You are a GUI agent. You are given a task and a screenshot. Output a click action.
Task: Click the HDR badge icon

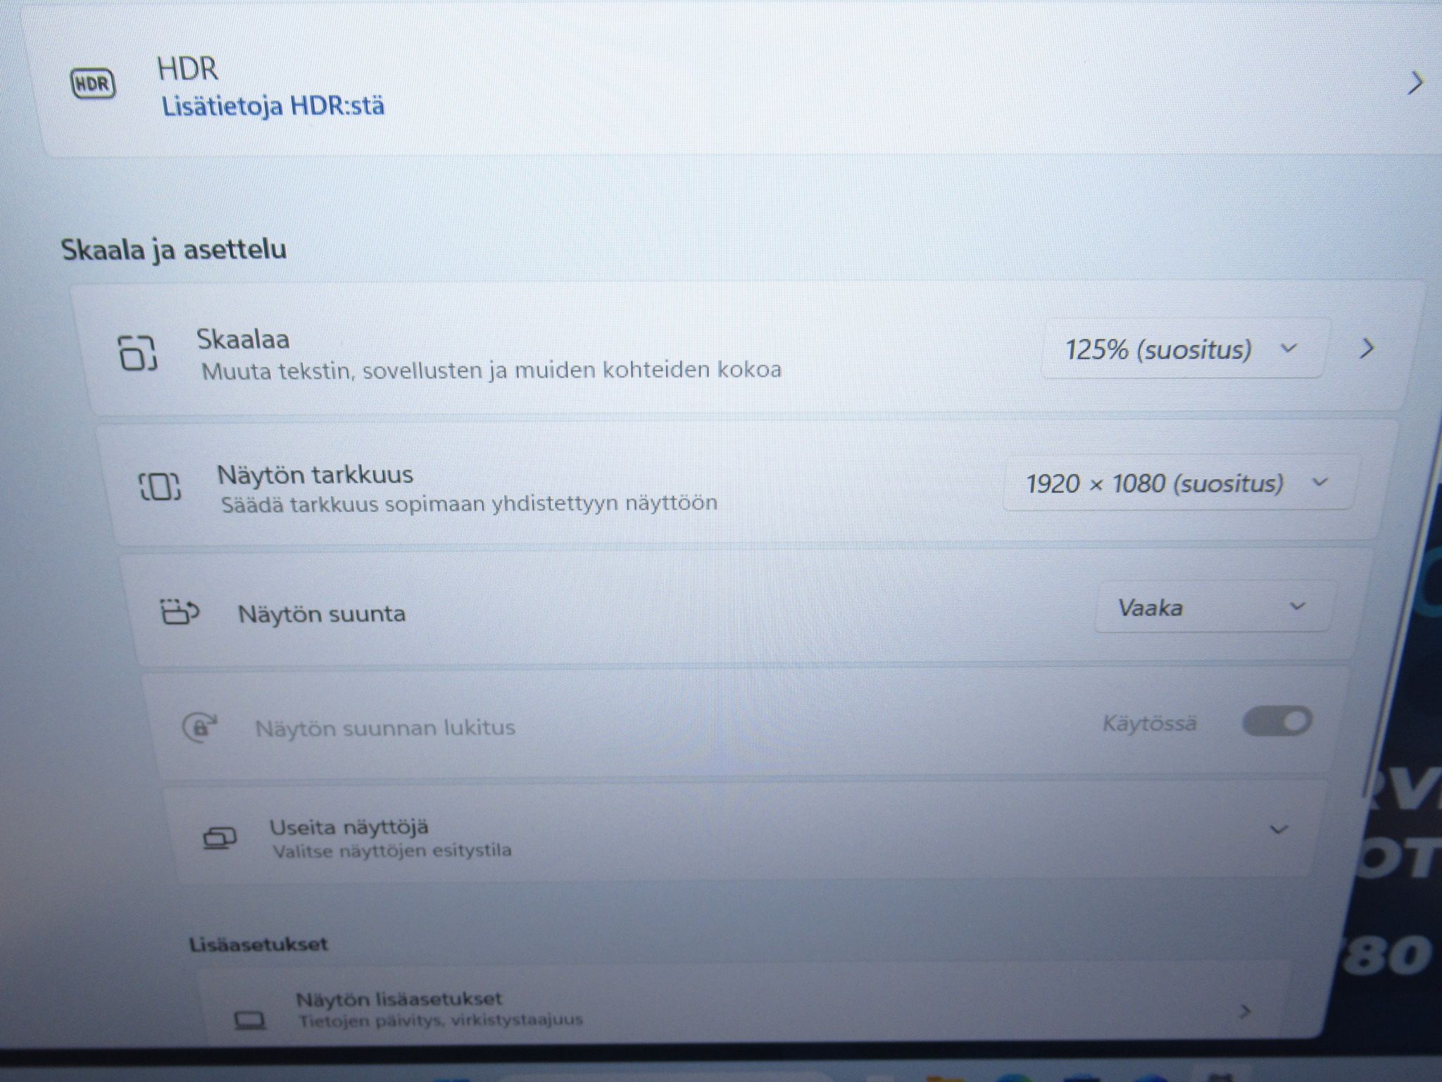coord(93,84)
